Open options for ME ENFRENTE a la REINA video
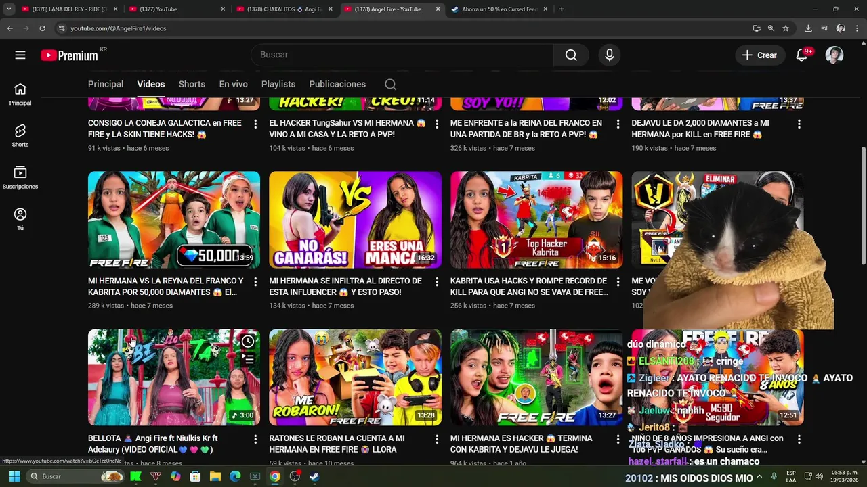This screenshot has height=487, width=867. pos(618,124)
